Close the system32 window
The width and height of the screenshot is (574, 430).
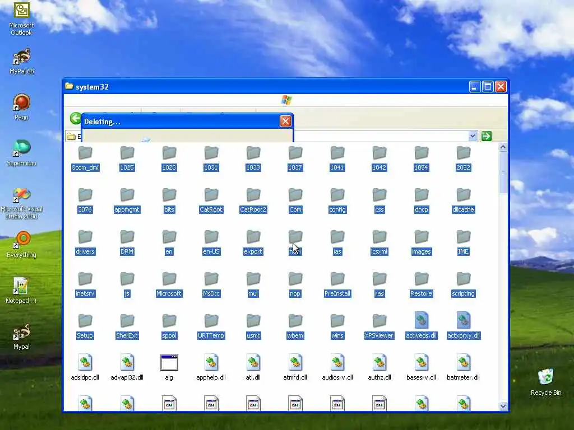pos(501,87)
